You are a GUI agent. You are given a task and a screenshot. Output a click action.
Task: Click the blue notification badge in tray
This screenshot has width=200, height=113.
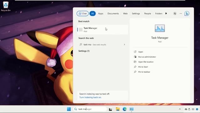tap(197, 109)
